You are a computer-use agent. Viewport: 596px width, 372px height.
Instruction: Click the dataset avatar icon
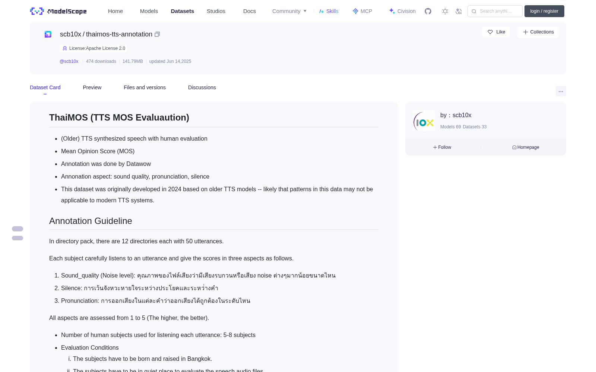48,34
